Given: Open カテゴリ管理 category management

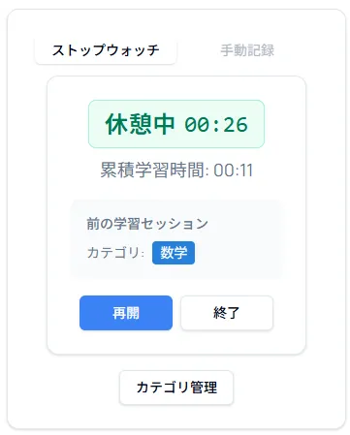Looking at the screenshot, I should tap(176, 388).
